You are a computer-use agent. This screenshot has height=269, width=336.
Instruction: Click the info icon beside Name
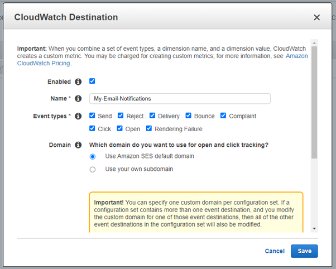[78, 99]
